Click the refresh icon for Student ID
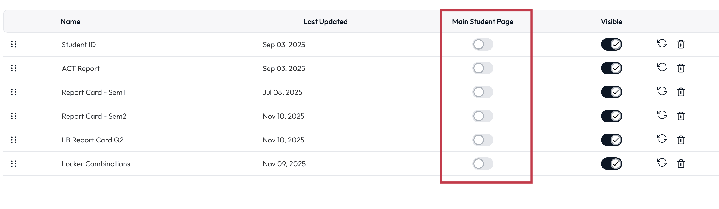Viewport: 719px width, 209px height. pyautogui.click(x=662, y=43)
